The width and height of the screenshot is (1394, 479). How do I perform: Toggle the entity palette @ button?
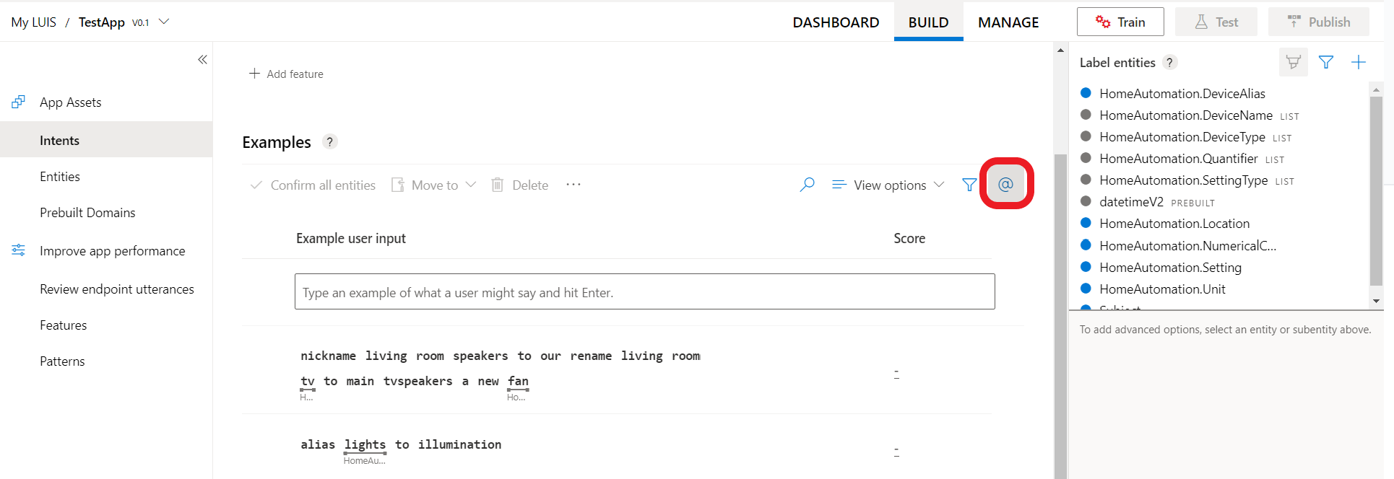(x=1005, y=185)
